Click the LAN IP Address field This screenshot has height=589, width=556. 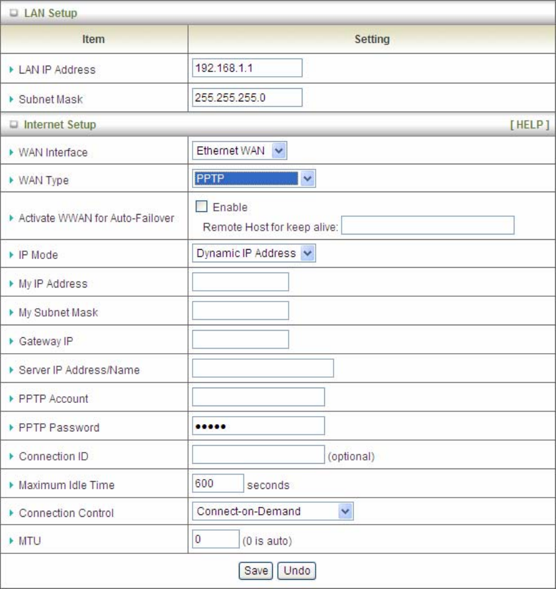pyautogui.click(x=247, y=68)
